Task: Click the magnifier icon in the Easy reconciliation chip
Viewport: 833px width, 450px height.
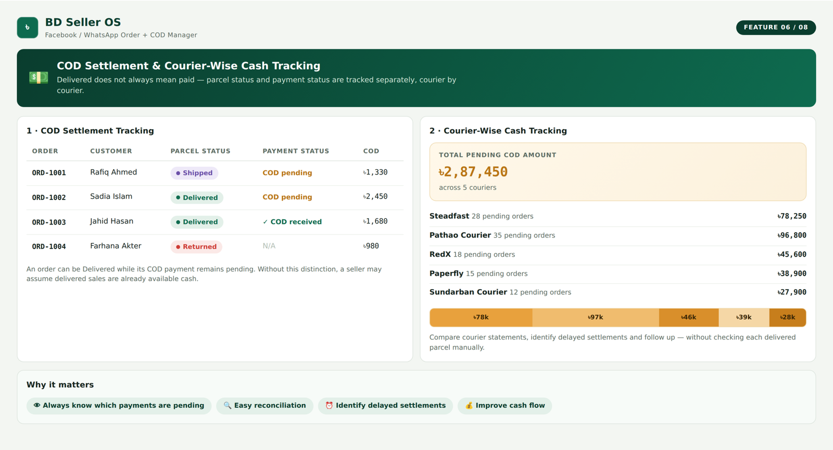Action: 228,405
